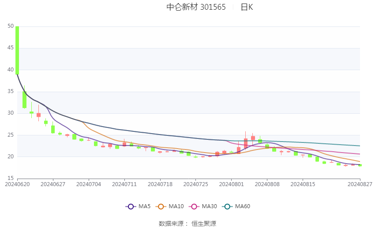
Task: Select the 20240718 date axis label
Action: click(x=160, y=184)
